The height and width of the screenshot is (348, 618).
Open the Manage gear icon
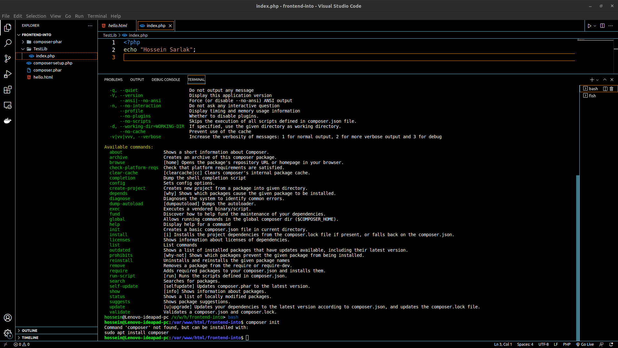click(x=8, y=333)
